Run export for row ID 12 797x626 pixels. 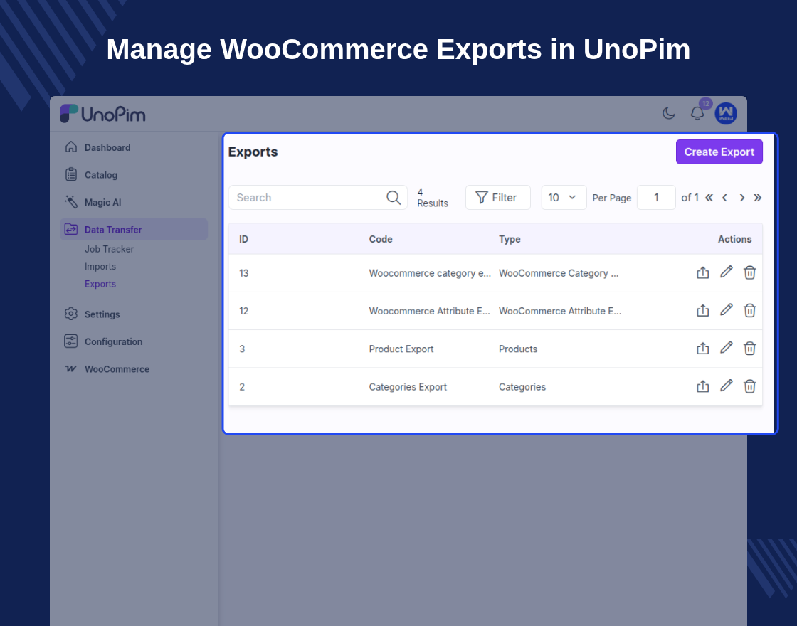[702, 310]
